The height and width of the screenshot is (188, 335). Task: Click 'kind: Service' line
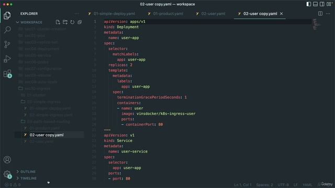(118, 140)
